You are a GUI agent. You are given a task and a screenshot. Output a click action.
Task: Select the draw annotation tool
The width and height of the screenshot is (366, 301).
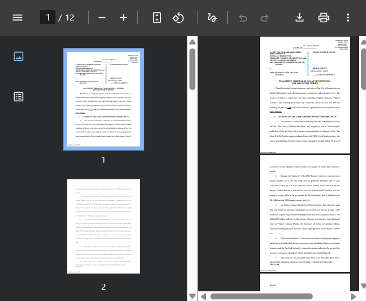pyautogui.click(x=212, y=17)
